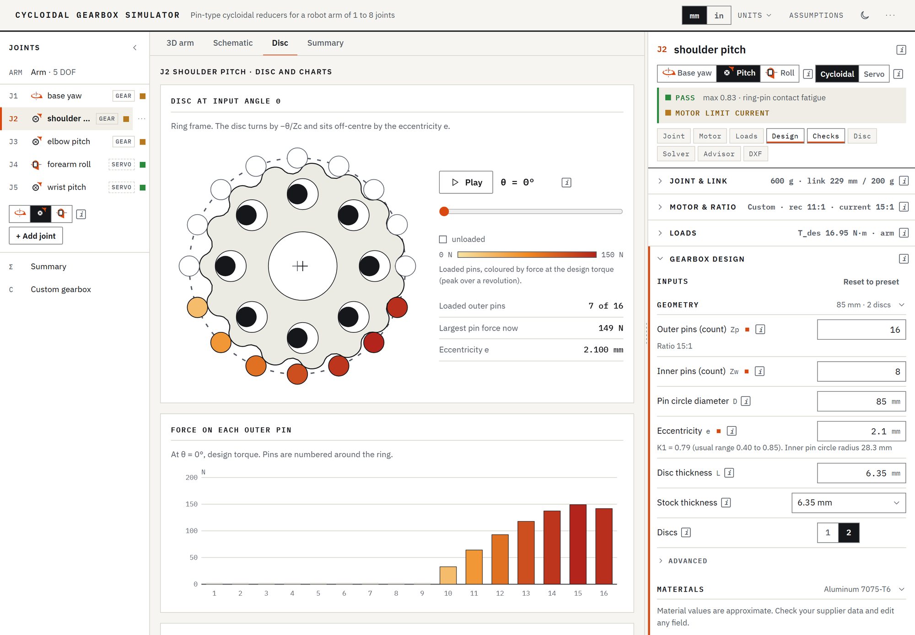Click the Add joint button
The width and height of the screenshot is (915, 635).
pyautogui.click(x=36, y=236)
